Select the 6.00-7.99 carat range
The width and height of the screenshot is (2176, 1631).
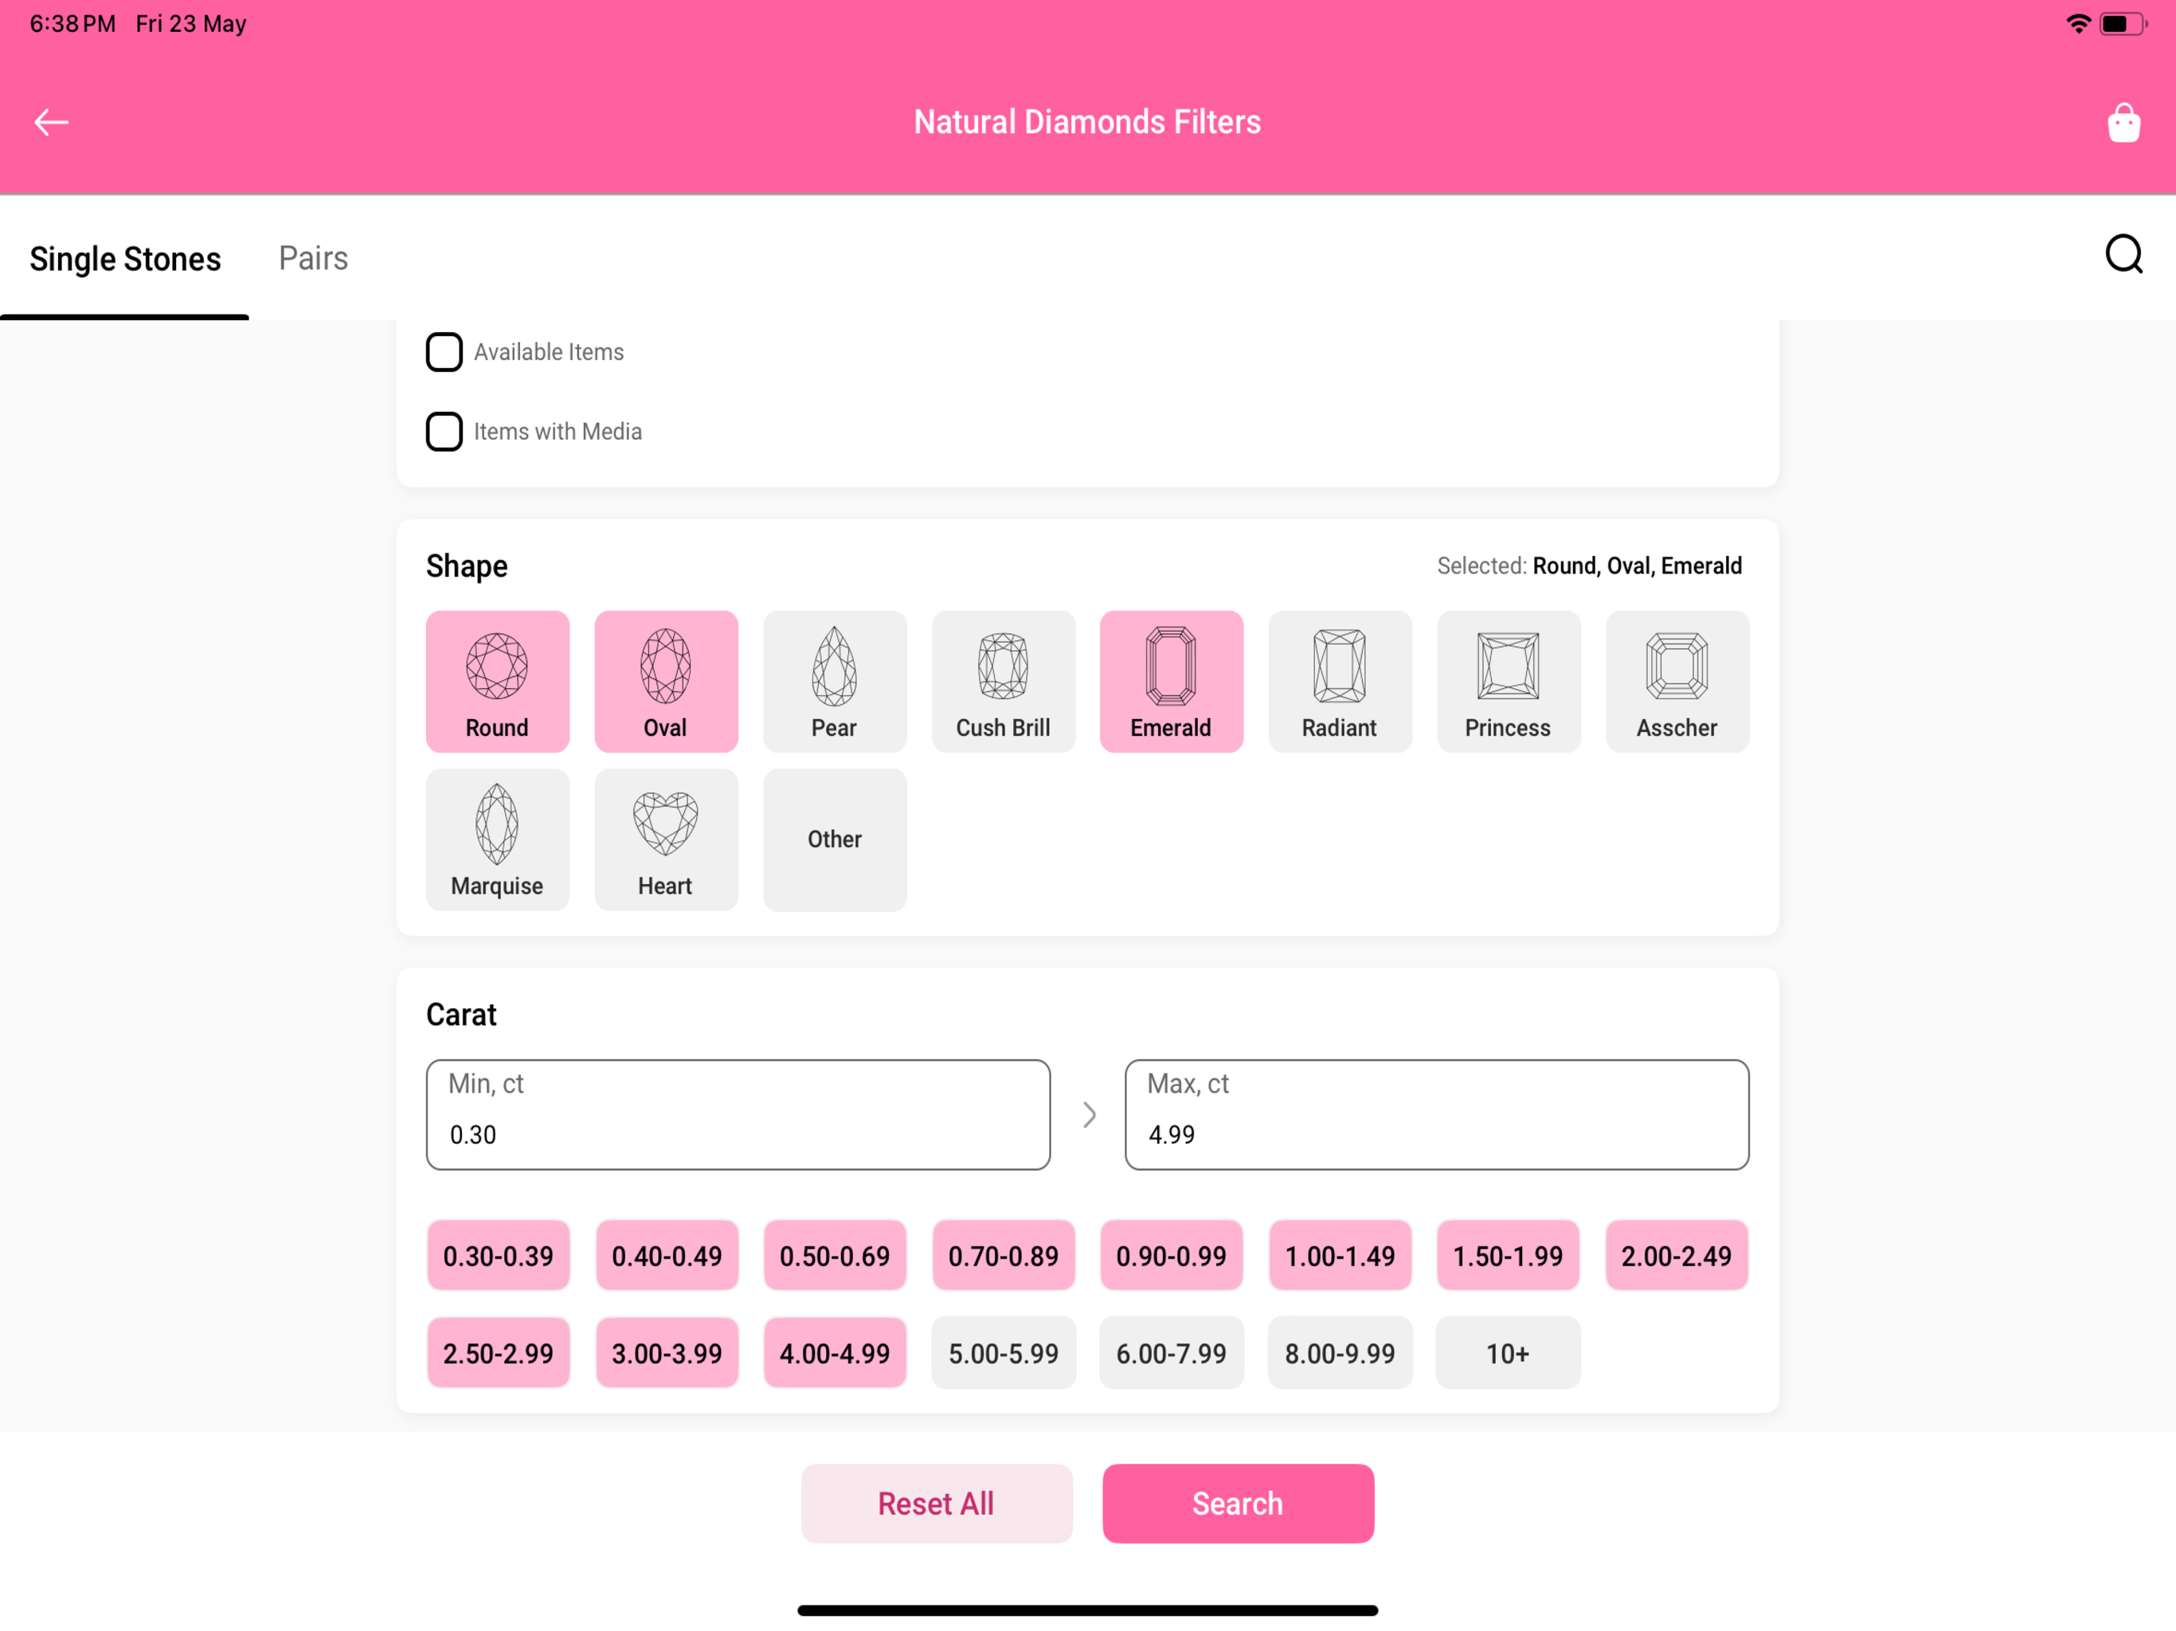click(1171, 1352)
